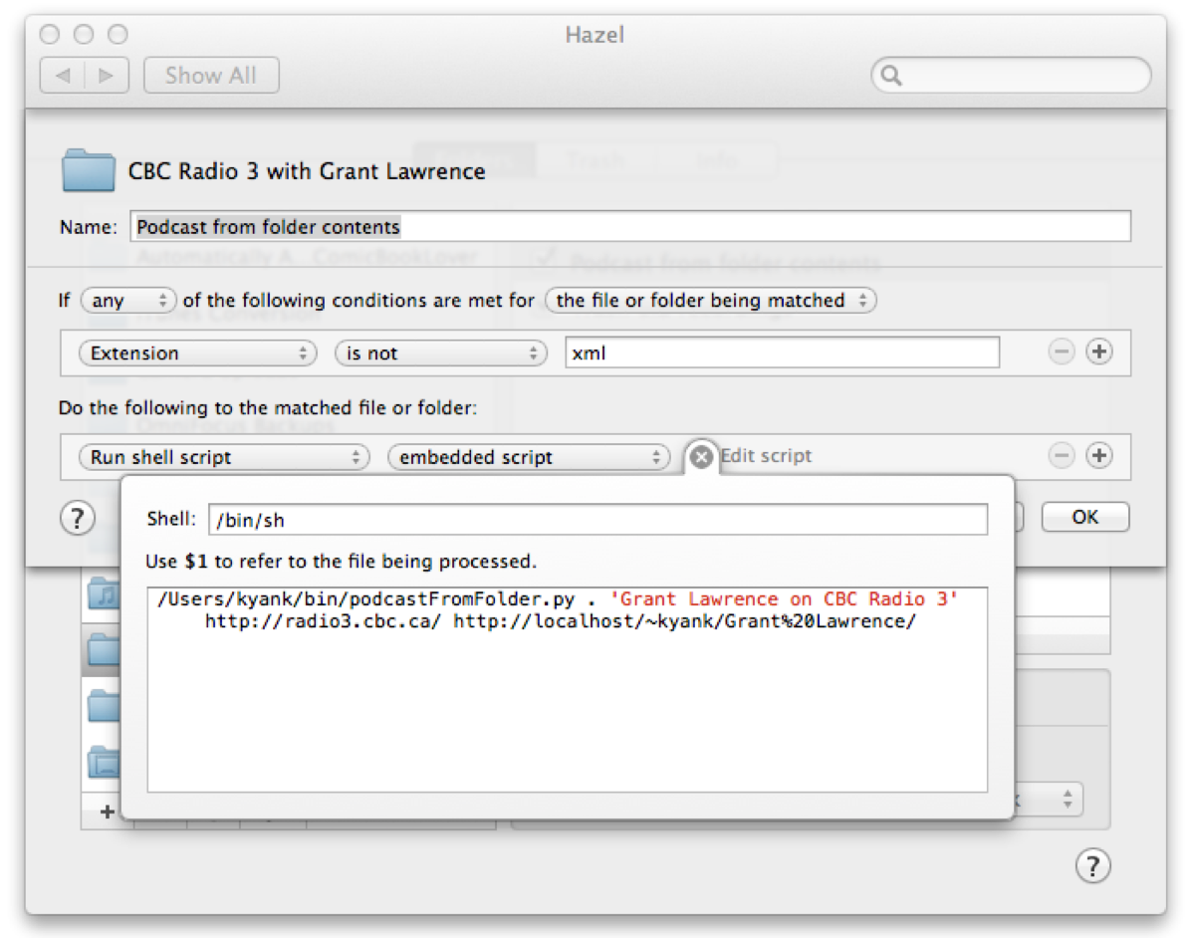Click the Show All button
This screenshot has width=1195, height=938.
tap(211, 76)
